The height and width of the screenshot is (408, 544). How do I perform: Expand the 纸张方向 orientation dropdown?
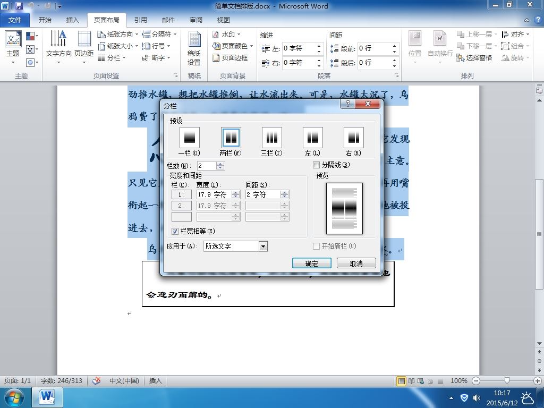[x=137, y=35]
